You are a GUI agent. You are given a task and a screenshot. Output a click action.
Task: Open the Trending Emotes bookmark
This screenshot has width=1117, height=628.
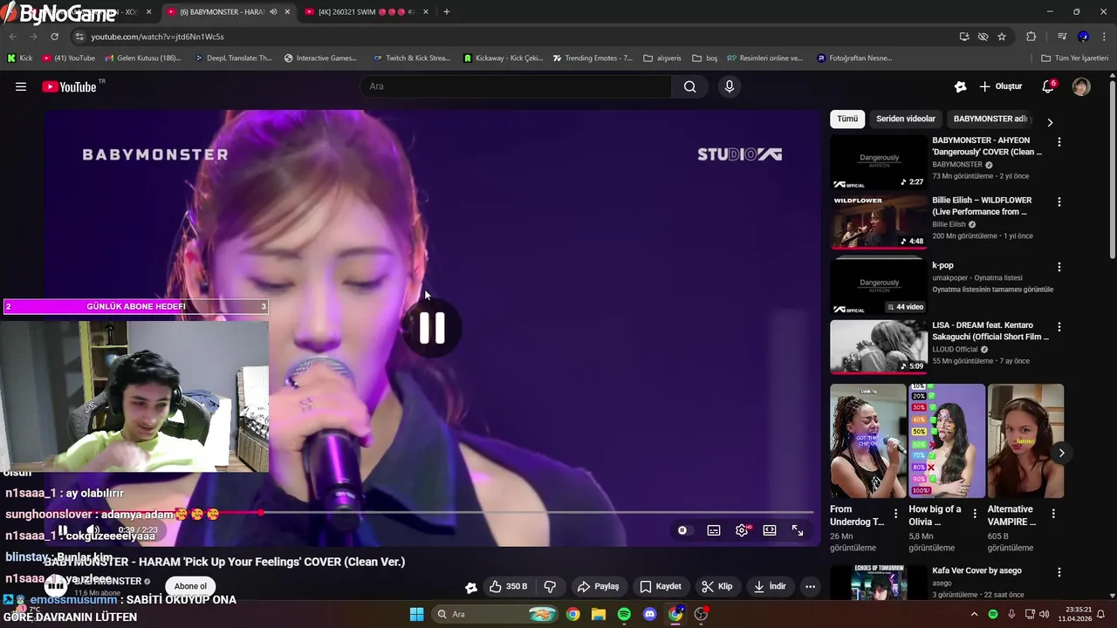click(x=593, y=58)
